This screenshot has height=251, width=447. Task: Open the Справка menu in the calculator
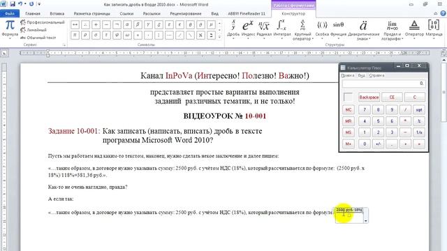[376, 75]
